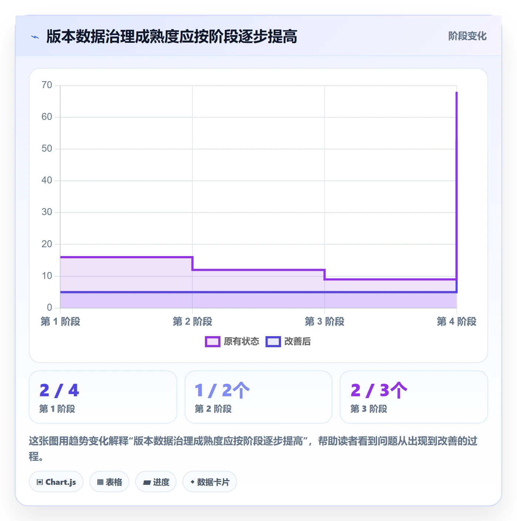517x521 pixels.
Task: Click the Chart.js tag
Action: click(56, 482)
